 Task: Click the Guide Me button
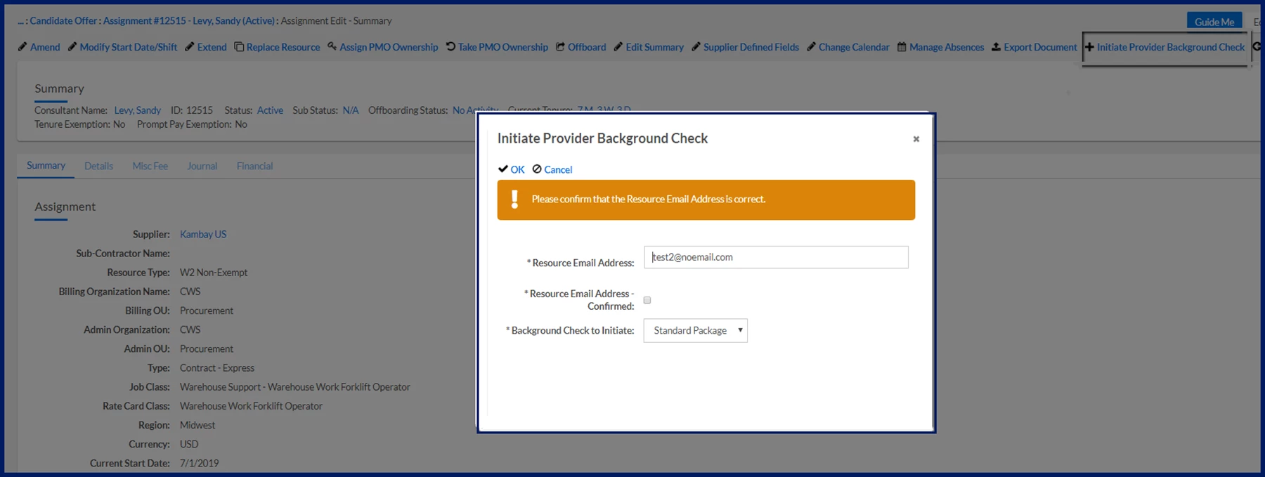pyautogui.click(x=1214, y=21)
